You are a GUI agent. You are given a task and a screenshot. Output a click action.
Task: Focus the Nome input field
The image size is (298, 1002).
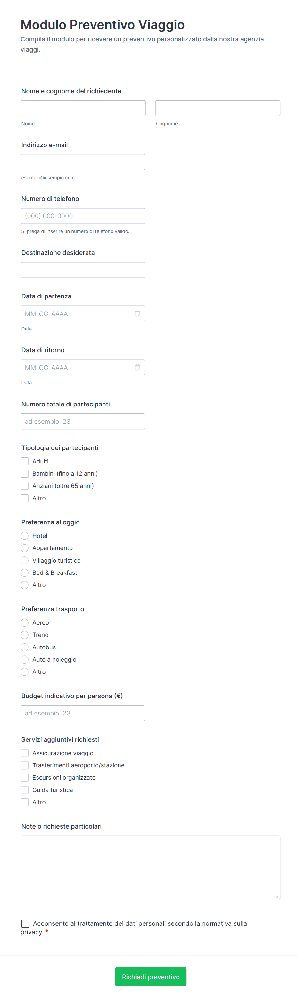tap(83, 108)
